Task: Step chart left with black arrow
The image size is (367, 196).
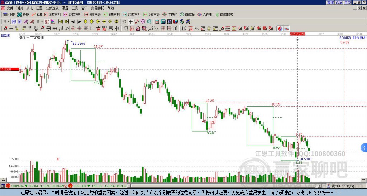Action: coord(73,21)
